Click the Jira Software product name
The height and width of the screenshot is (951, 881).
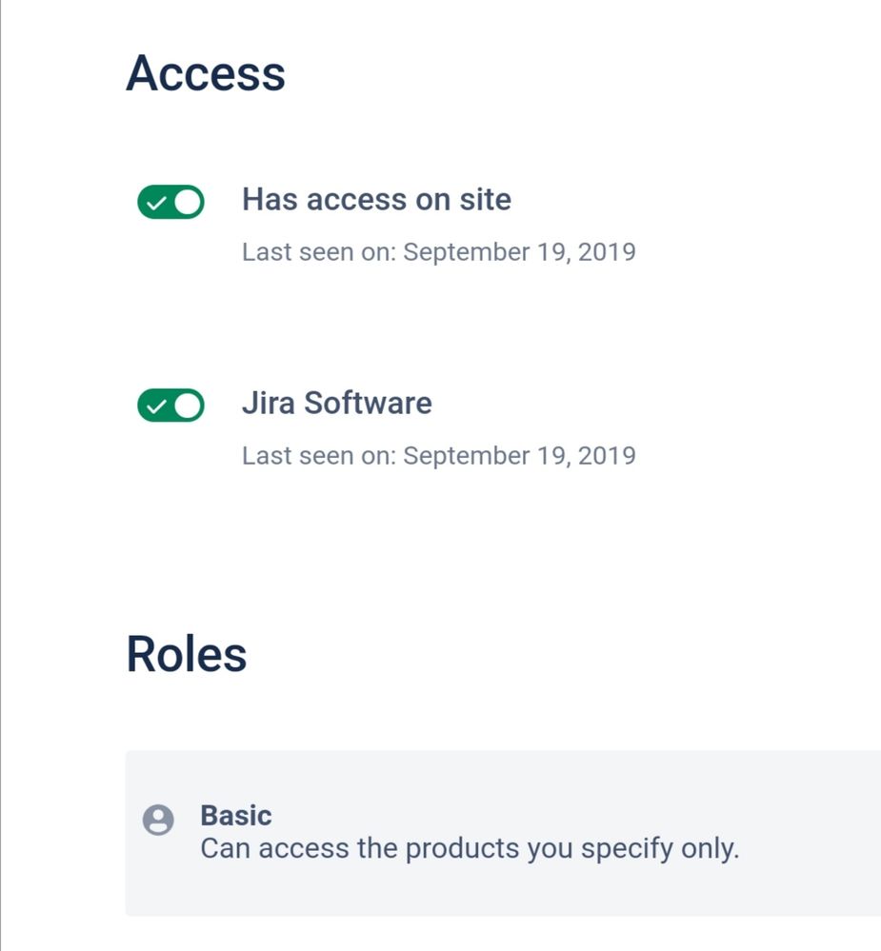point(337,404)
